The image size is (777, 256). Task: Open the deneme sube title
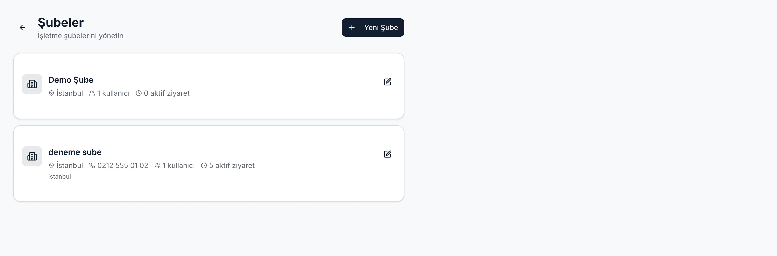pyautogui.click(x=75, y=152)
